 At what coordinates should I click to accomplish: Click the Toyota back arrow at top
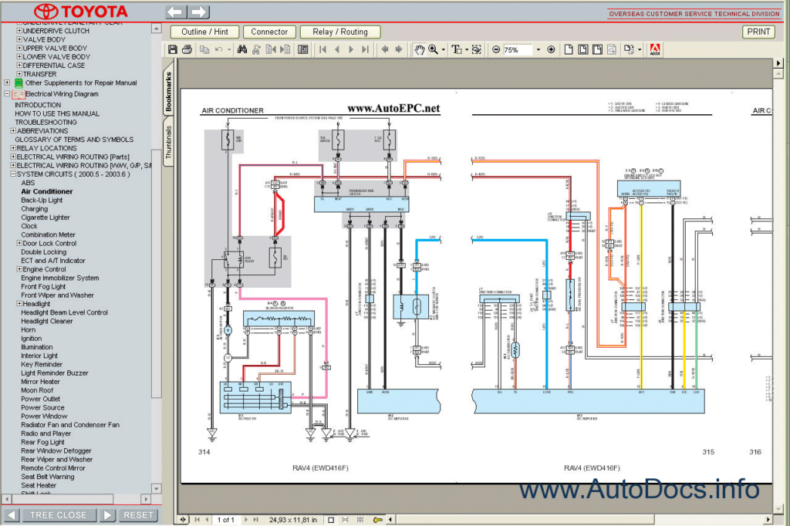pos(176,12)
